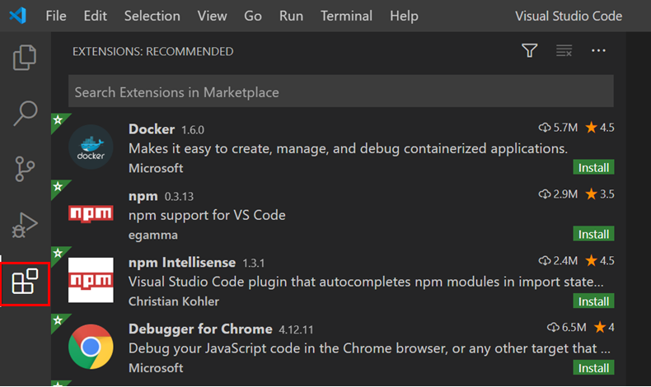Open the File menu
The height and width of the screenshot is (387, 651).
56,16
